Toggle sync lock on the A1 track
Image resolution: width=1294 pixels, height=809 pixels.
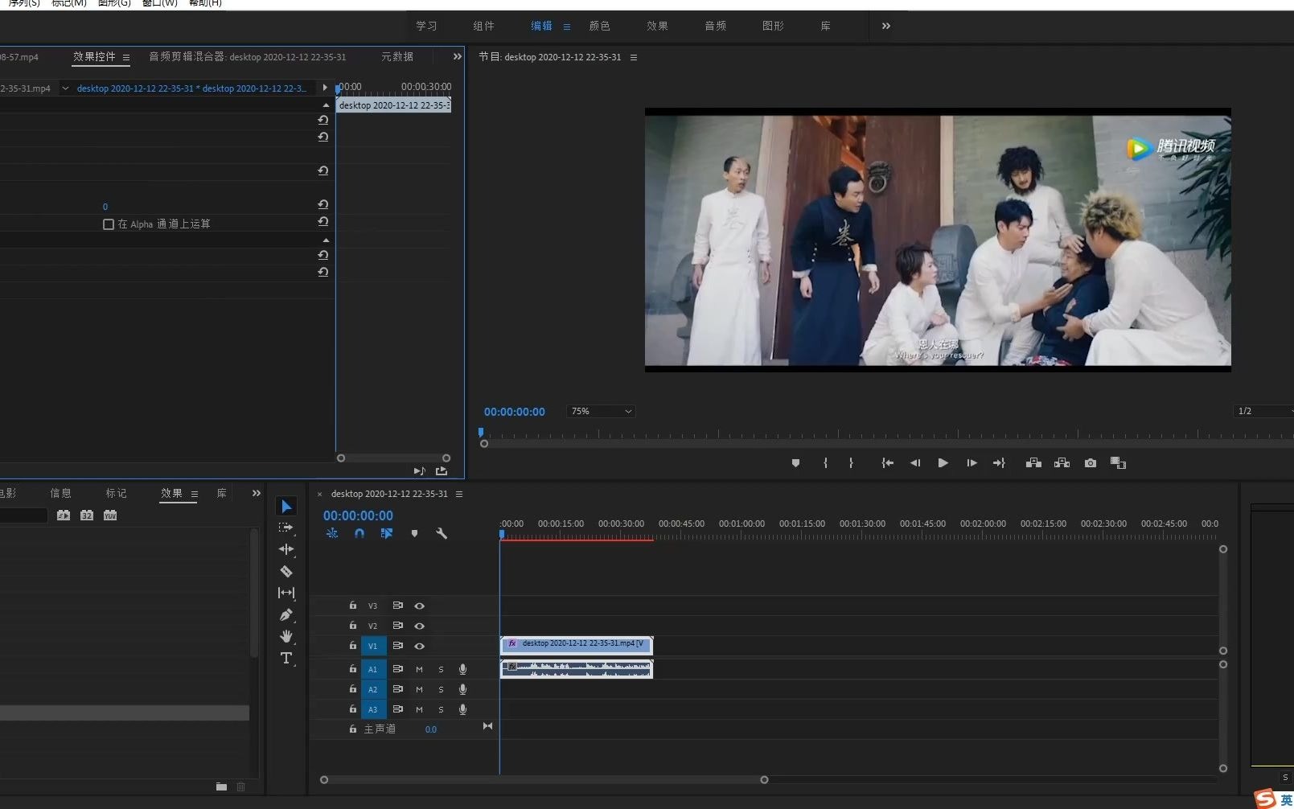[x=397, y=669]
